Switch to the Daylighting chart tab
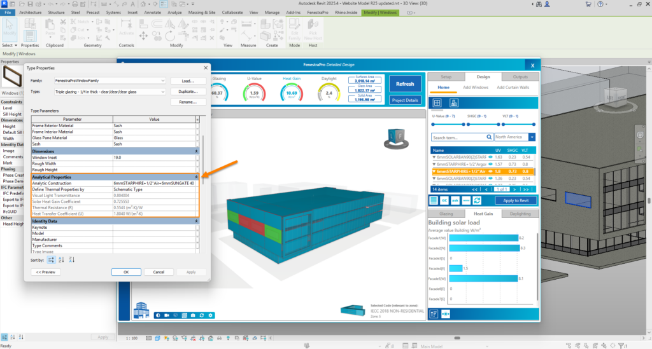The height and width of the screenshot is (349, 652). point(520,214)
